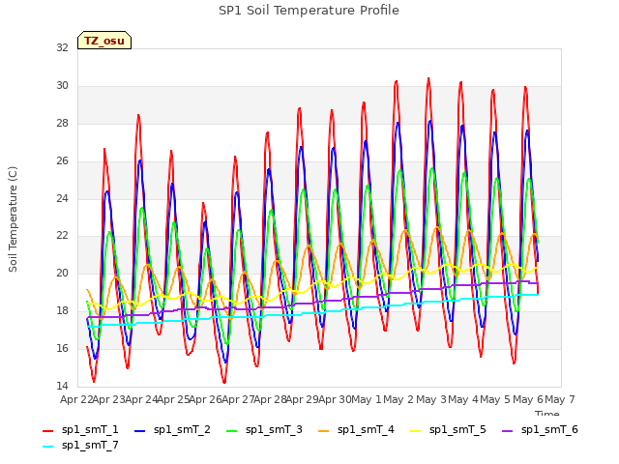Click the 26 y-axis tick label
Screen dimensions: 619x464
[62, 161]
